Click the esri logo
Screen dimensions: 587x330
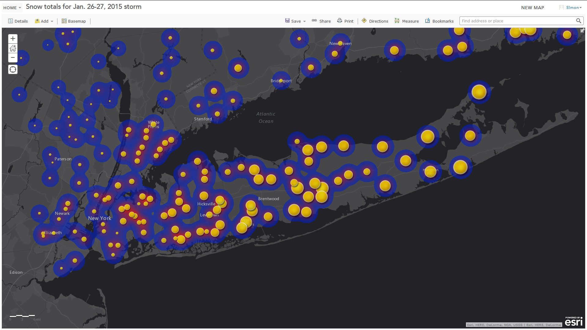[x=574, y=321]
